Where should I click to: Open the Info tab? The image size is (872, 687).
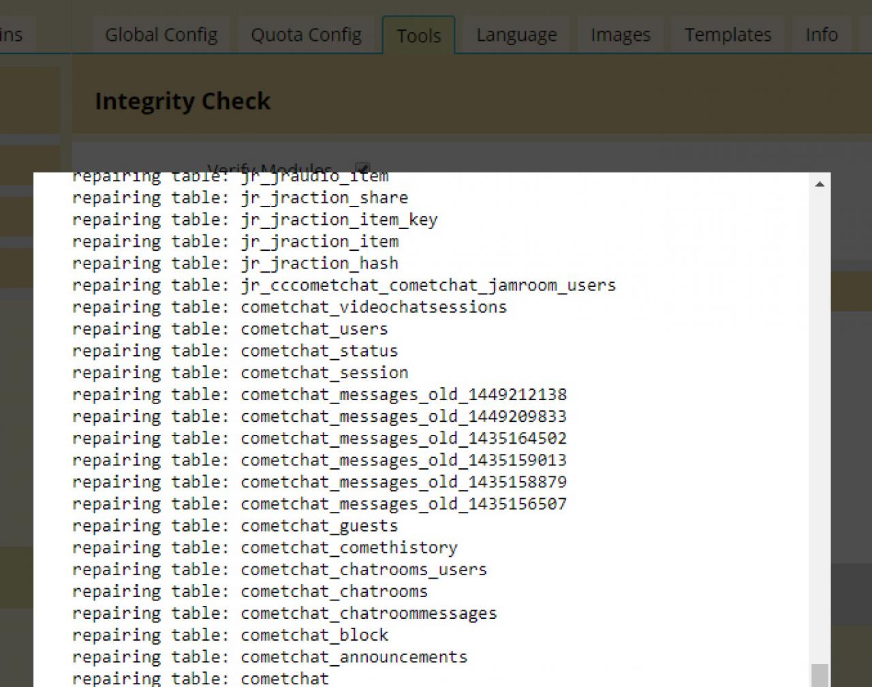[821, 35]
